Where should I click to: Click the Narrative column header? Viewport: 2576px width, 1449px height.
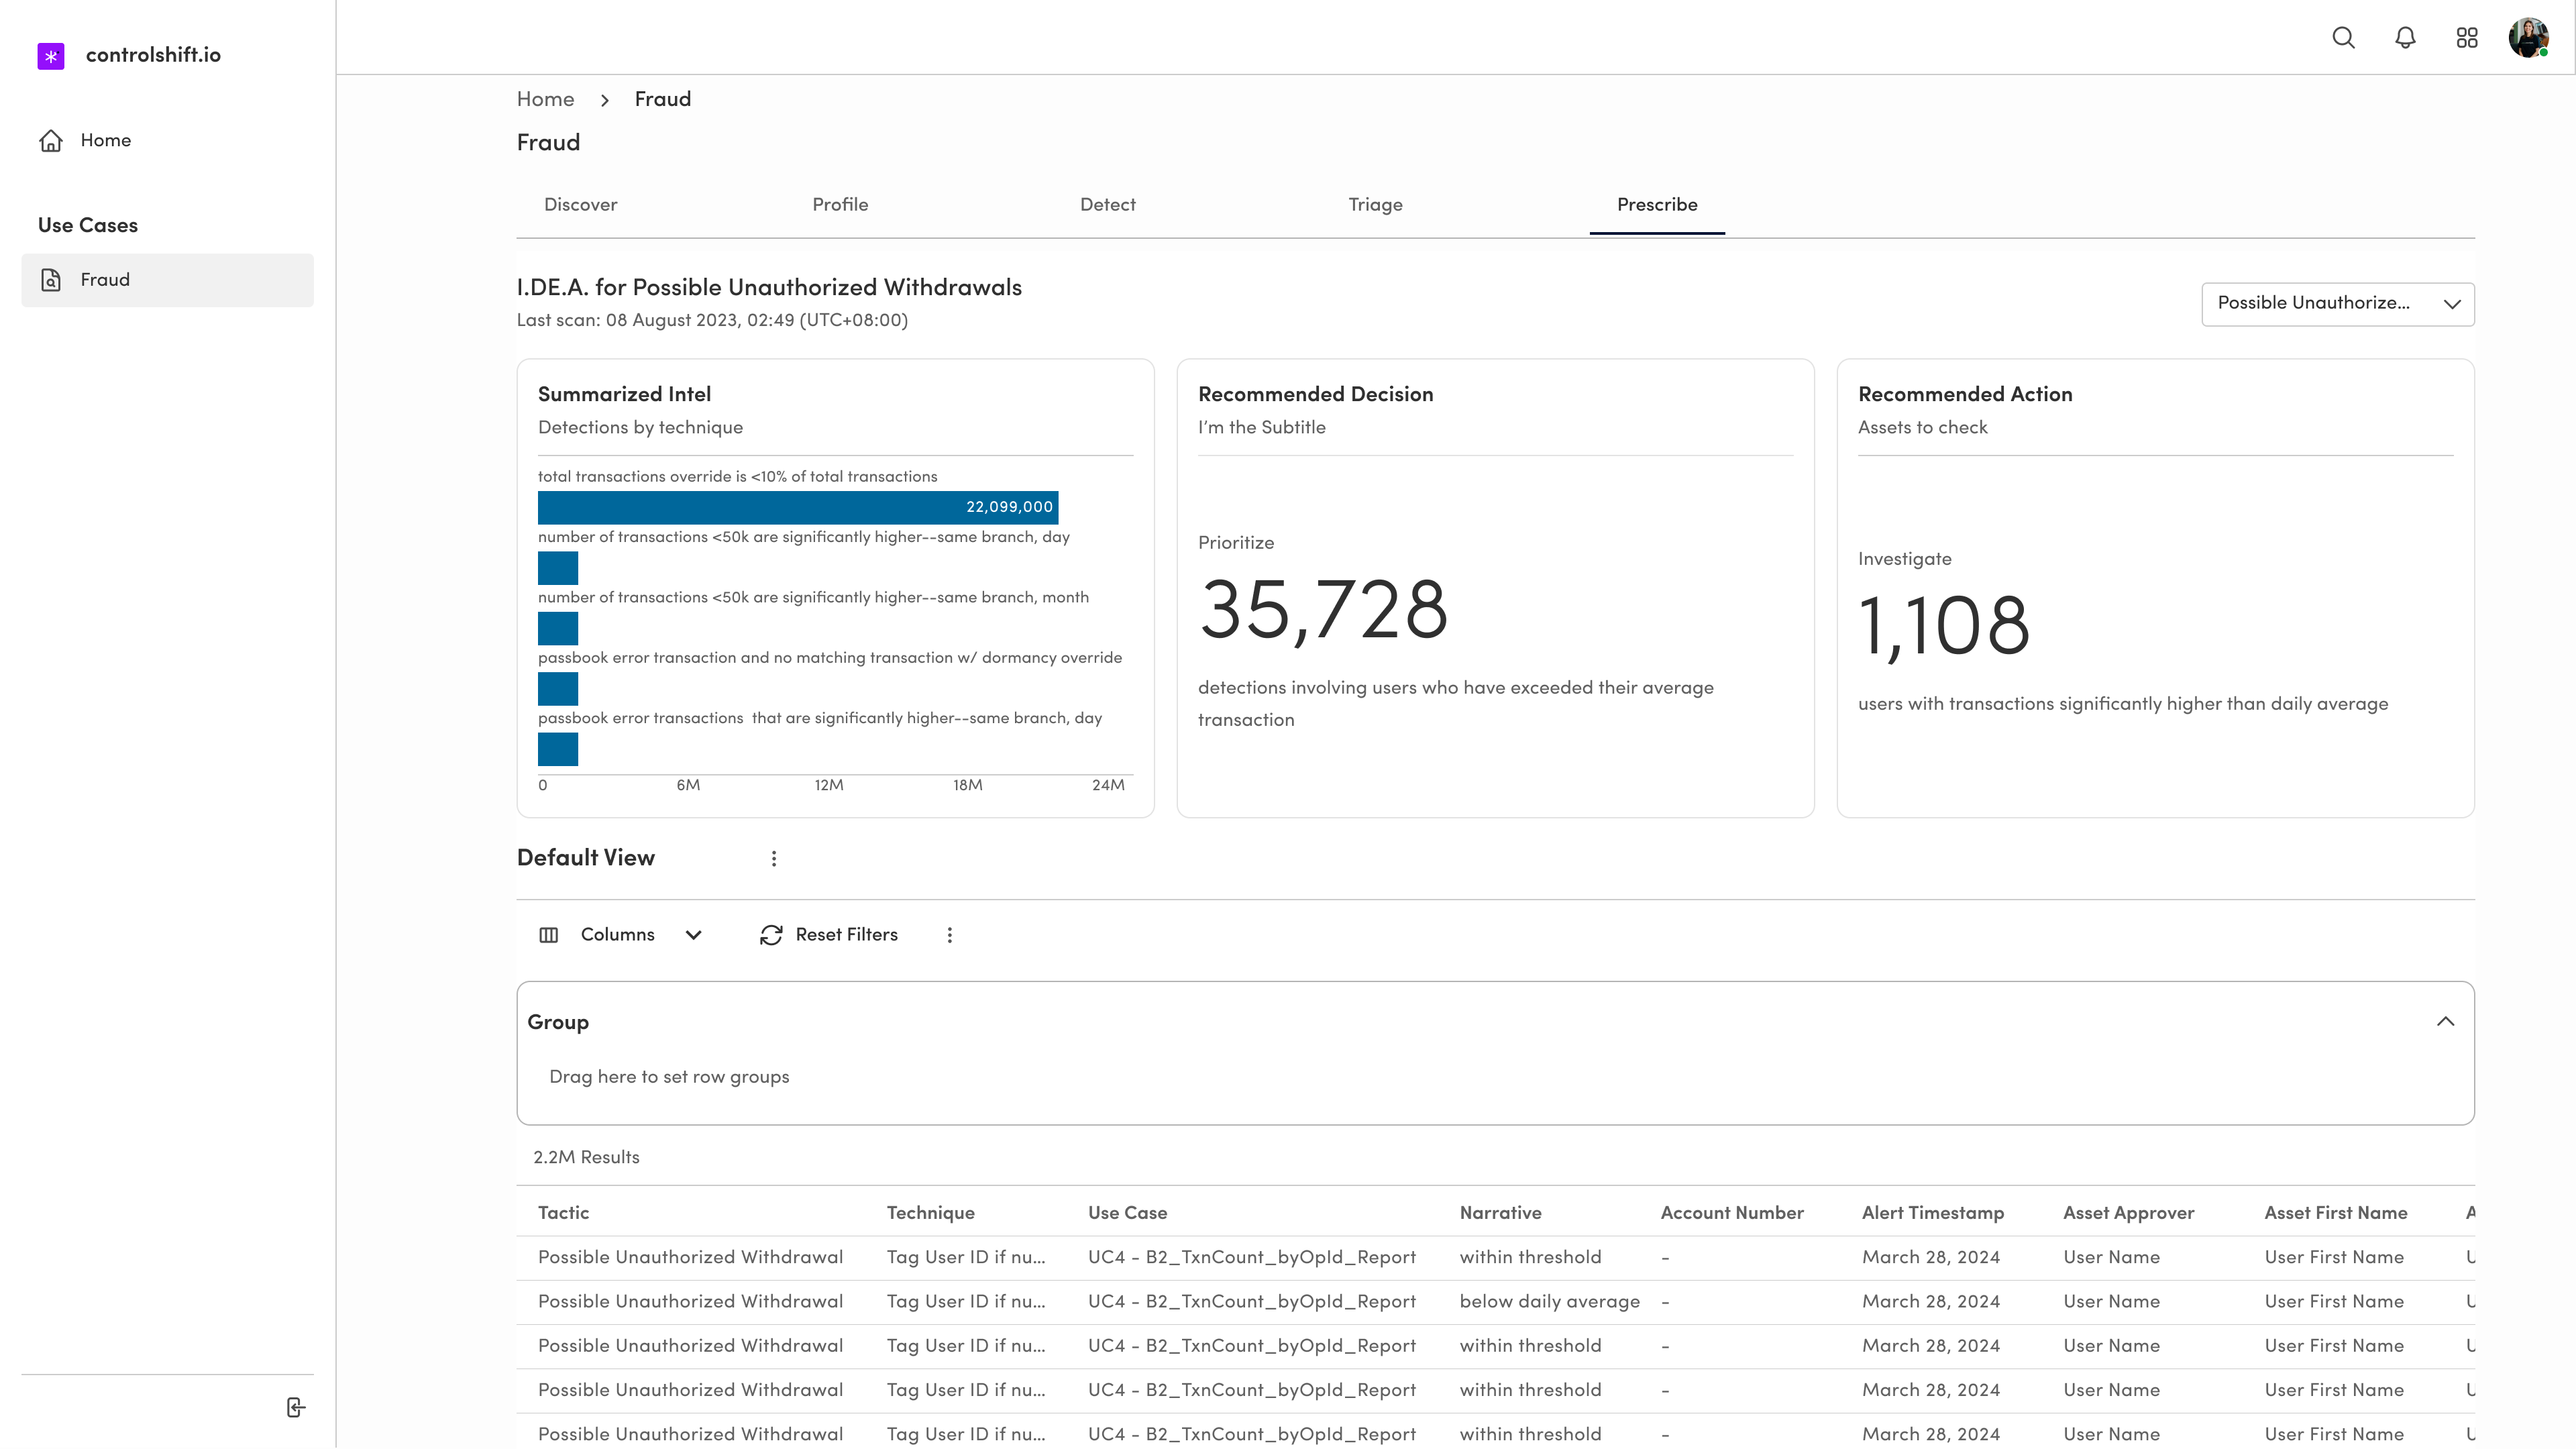[x=1500, y=1213]
